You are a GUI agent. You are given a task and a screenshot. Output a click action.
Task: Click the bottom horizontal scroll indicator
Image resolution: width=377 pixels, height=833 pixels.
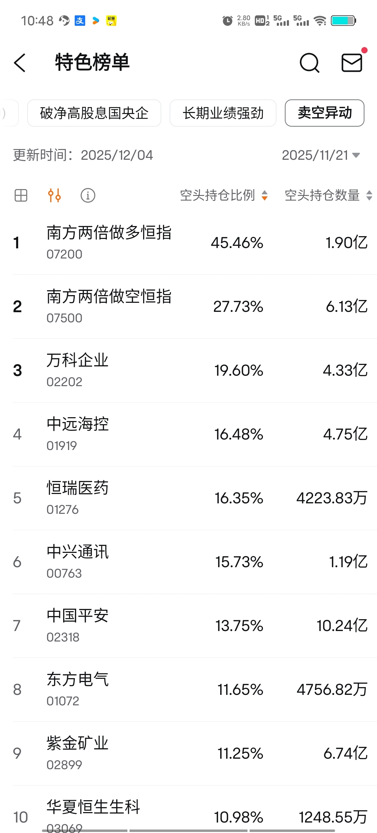[x=188, y=831]
